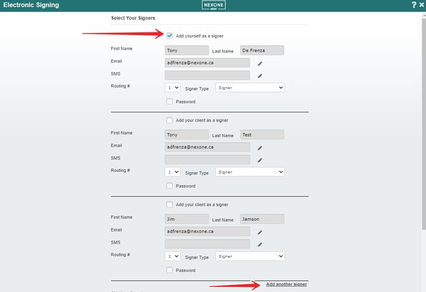Open Routing # dropdown for first signer
426x292 pixels.
[172, 88]
